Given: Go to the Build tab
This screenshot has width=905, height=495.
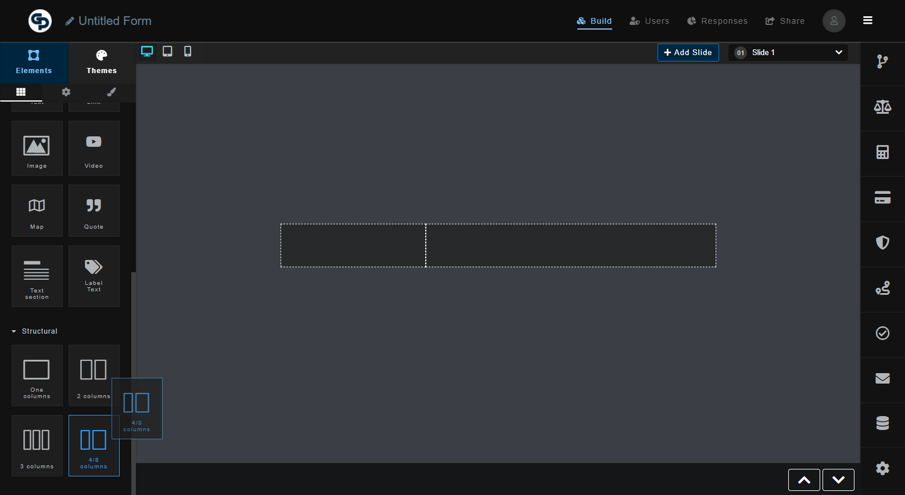Looking at the screenshot, I should coord(594,21).
